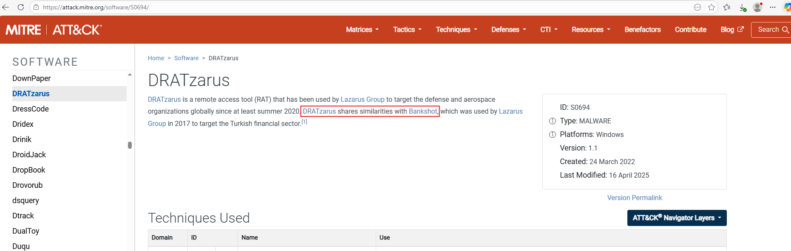Click the browser back arrow
Viewport: 791px width, 251px height.
coord(6,7)
